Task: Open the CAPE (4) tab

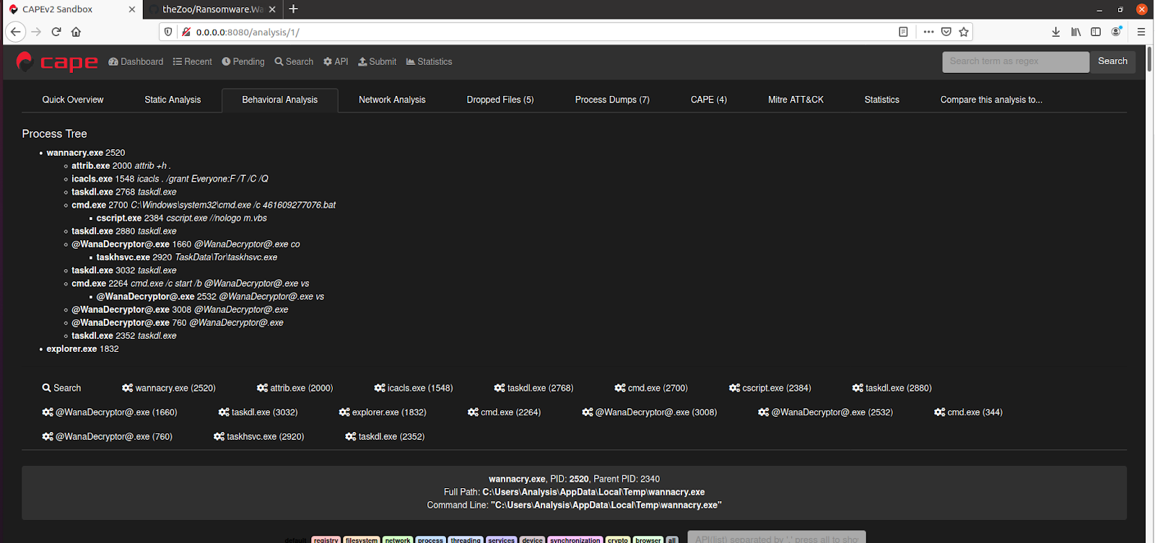Action: click(x=709, y=100)
